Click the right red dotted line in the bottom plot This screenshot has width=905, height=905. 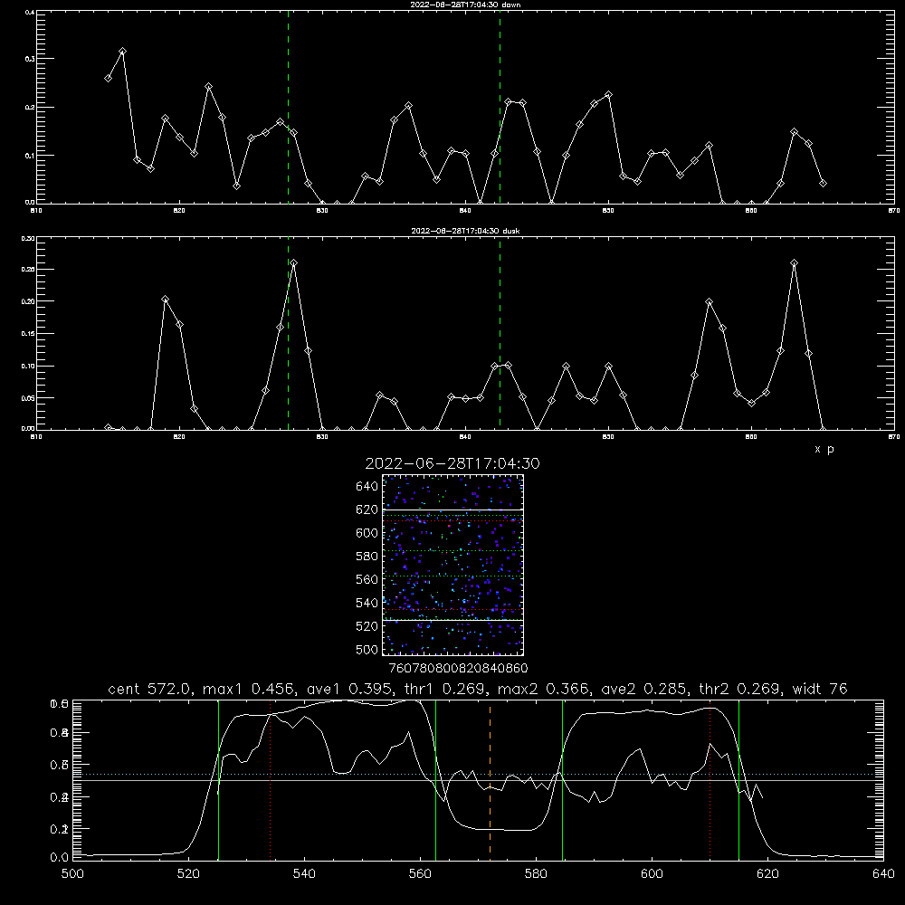pos(710,779)
